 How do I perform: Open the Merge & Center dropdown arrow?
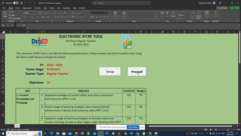(x=87, y=17)
